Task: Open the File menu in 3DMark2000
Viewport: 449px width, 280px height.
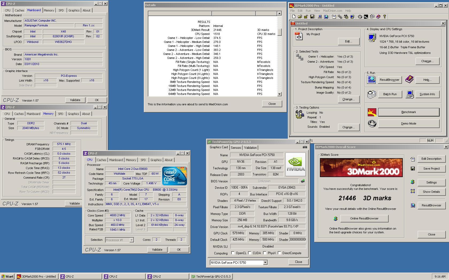Action: pyautogui.click(x=292, y=11)
